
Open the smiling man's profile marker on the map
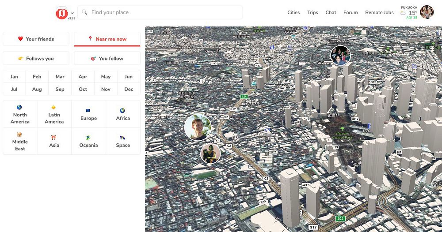click(198, 127)
